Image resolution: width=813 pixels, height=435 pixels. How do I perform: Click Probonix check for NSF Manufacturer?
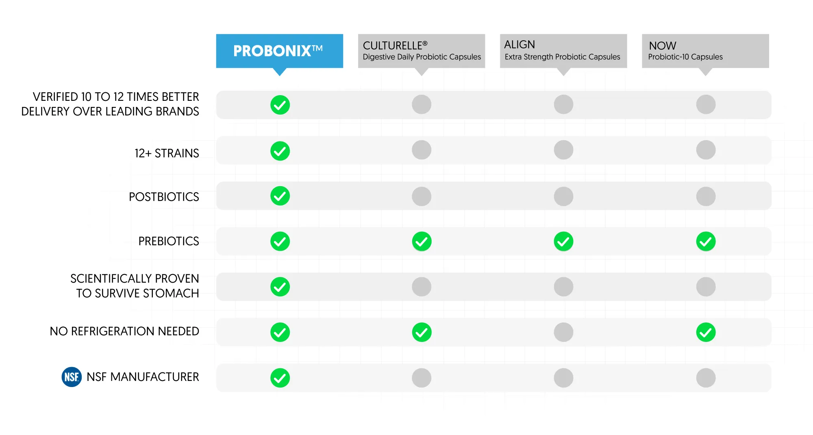tap(280, 378)
